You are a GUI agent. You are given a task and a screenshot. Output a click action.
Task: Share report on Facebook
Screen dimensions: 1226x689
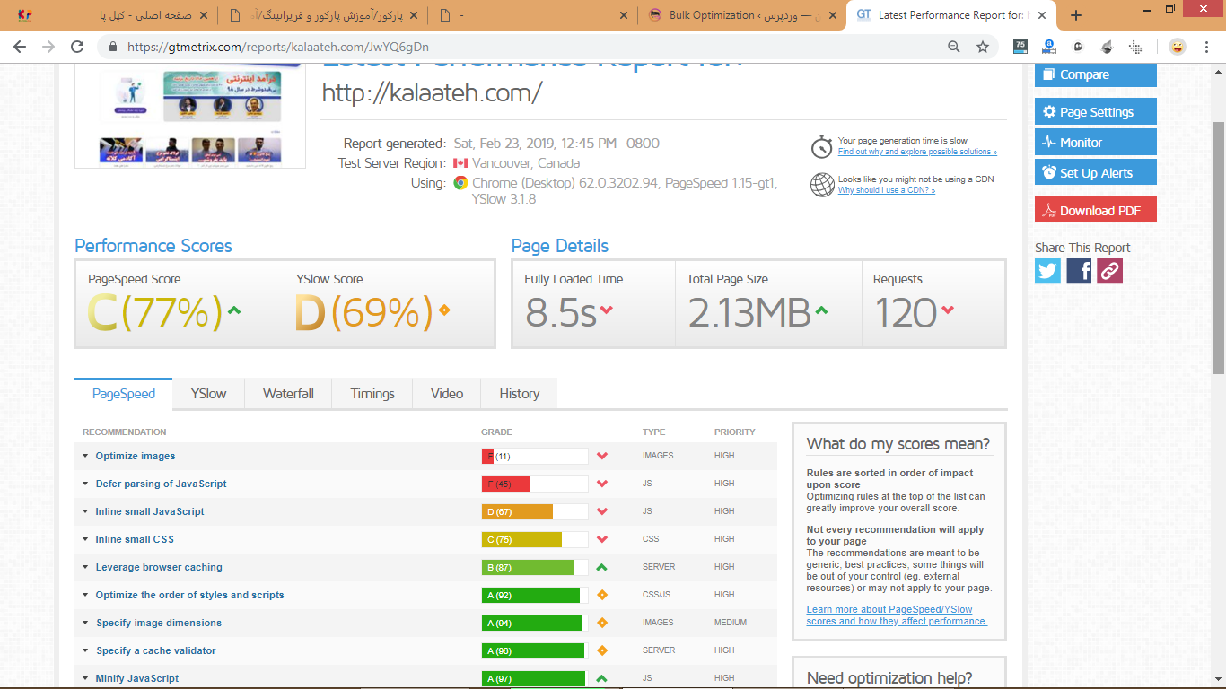point(1079,271)
